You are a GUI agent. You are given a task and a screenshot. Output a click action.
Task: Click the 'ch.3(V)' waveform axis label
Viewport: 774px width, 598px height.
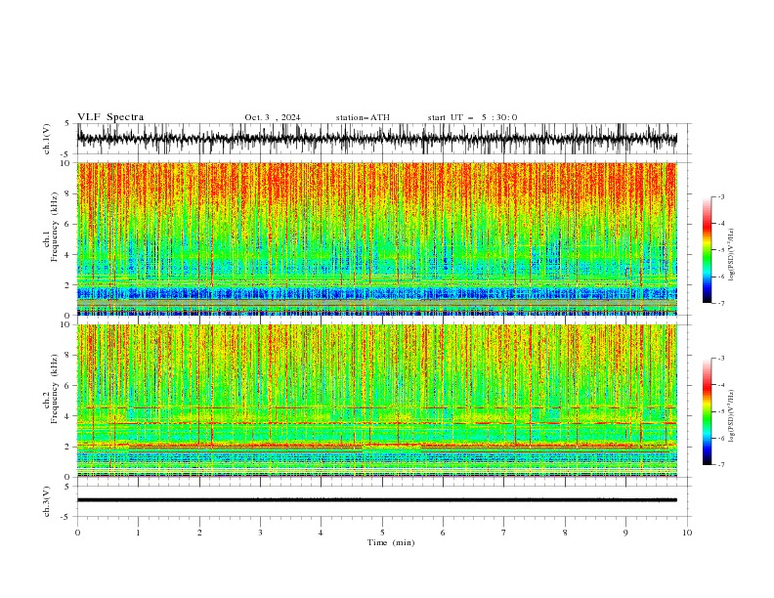pos(47,501)
